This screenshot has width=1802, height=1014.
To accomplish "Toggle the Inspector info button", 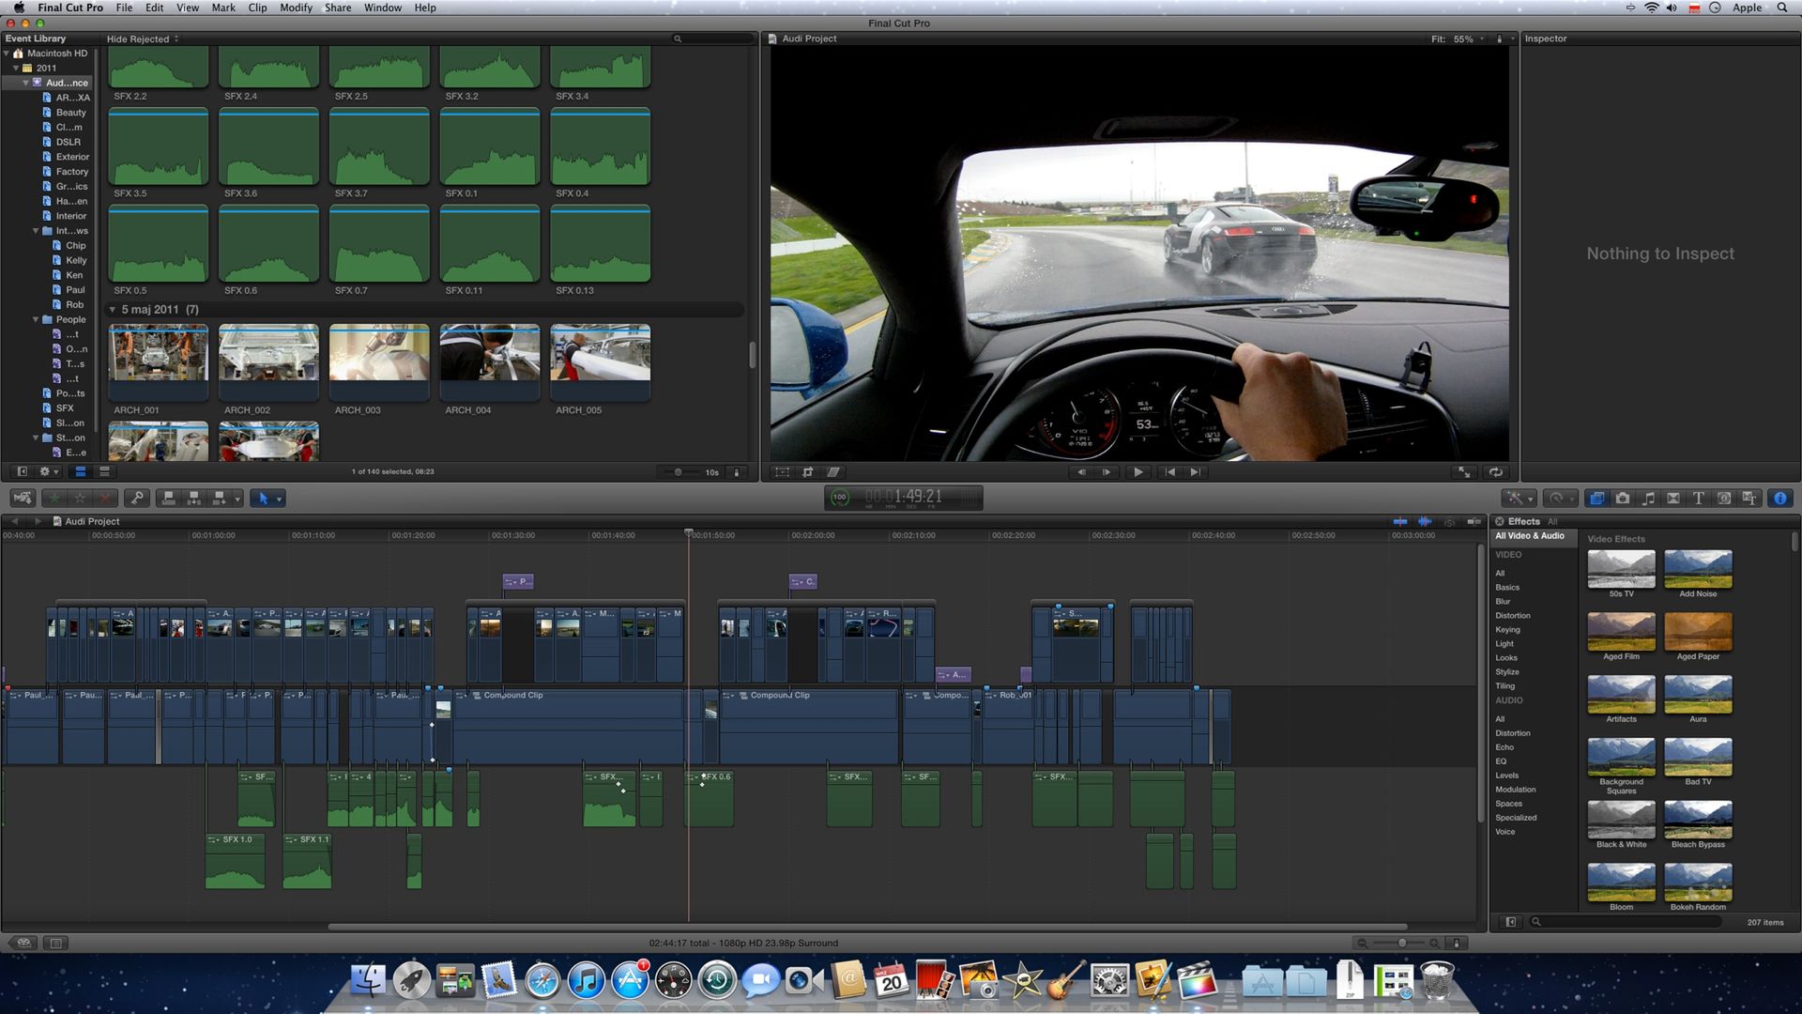I will pos(1779,499).
